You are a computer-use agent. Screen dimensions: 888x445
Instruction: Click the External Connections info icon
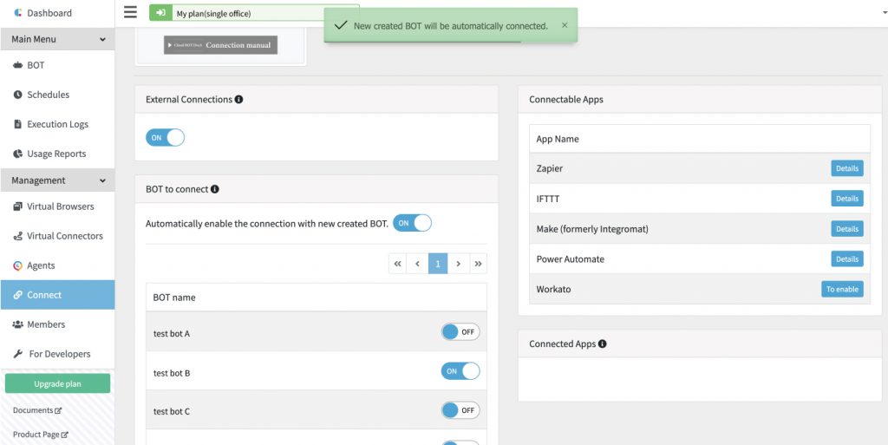239,99
